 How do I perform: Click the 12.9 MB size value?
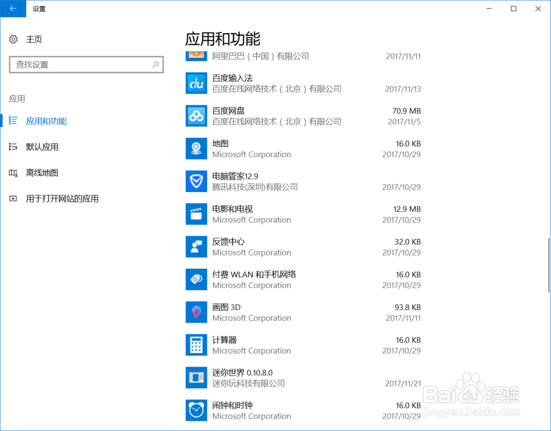(407, 209)
